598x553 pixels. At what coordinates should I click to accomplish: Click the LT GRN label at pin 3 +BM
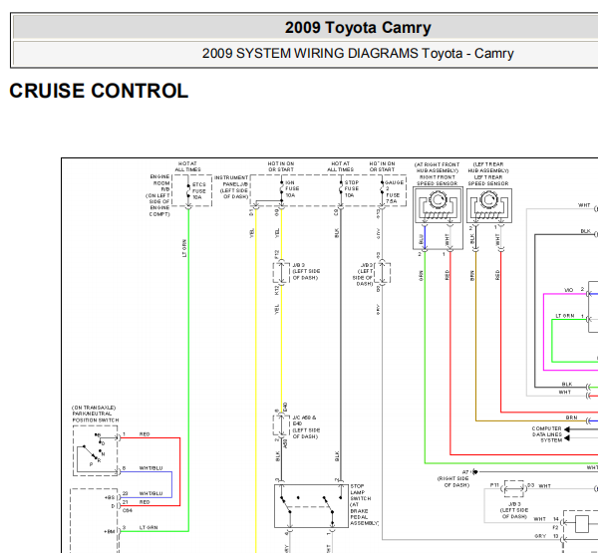click(x=149, y=527)
